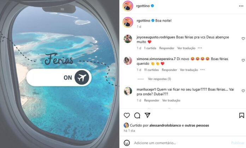Like simone.simonepereira.7 comment heart
246x148 pixels.
[243, 60]
